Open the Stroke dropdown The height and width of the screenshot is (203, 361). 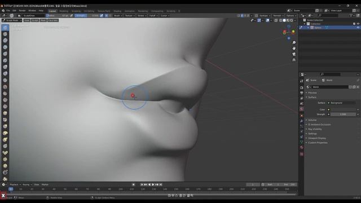[x=142, y=16]
